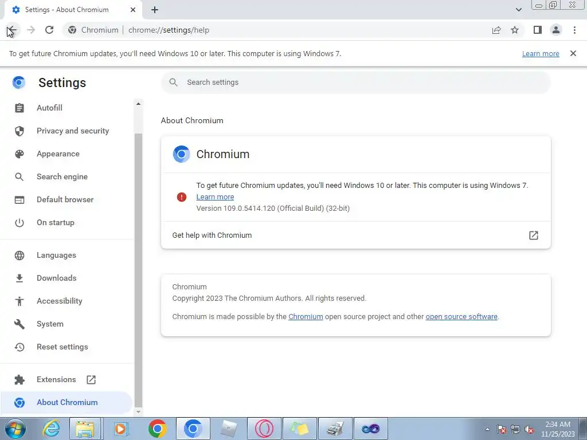Screen dimensions: 587x440
Task: Open Sticky Notes taskbar icon
Action: pyautogui.click(x=299, y=429)
